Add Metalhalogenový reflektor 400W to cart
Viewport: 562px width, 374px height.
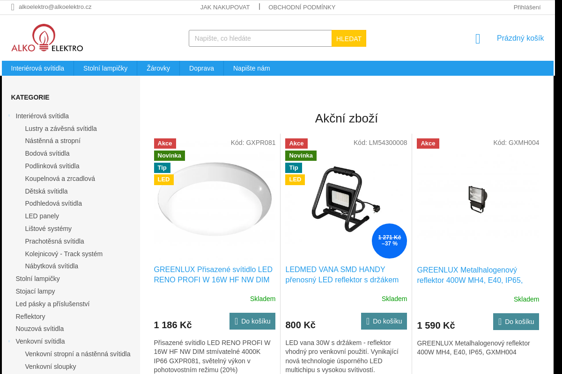coord(516,322)
